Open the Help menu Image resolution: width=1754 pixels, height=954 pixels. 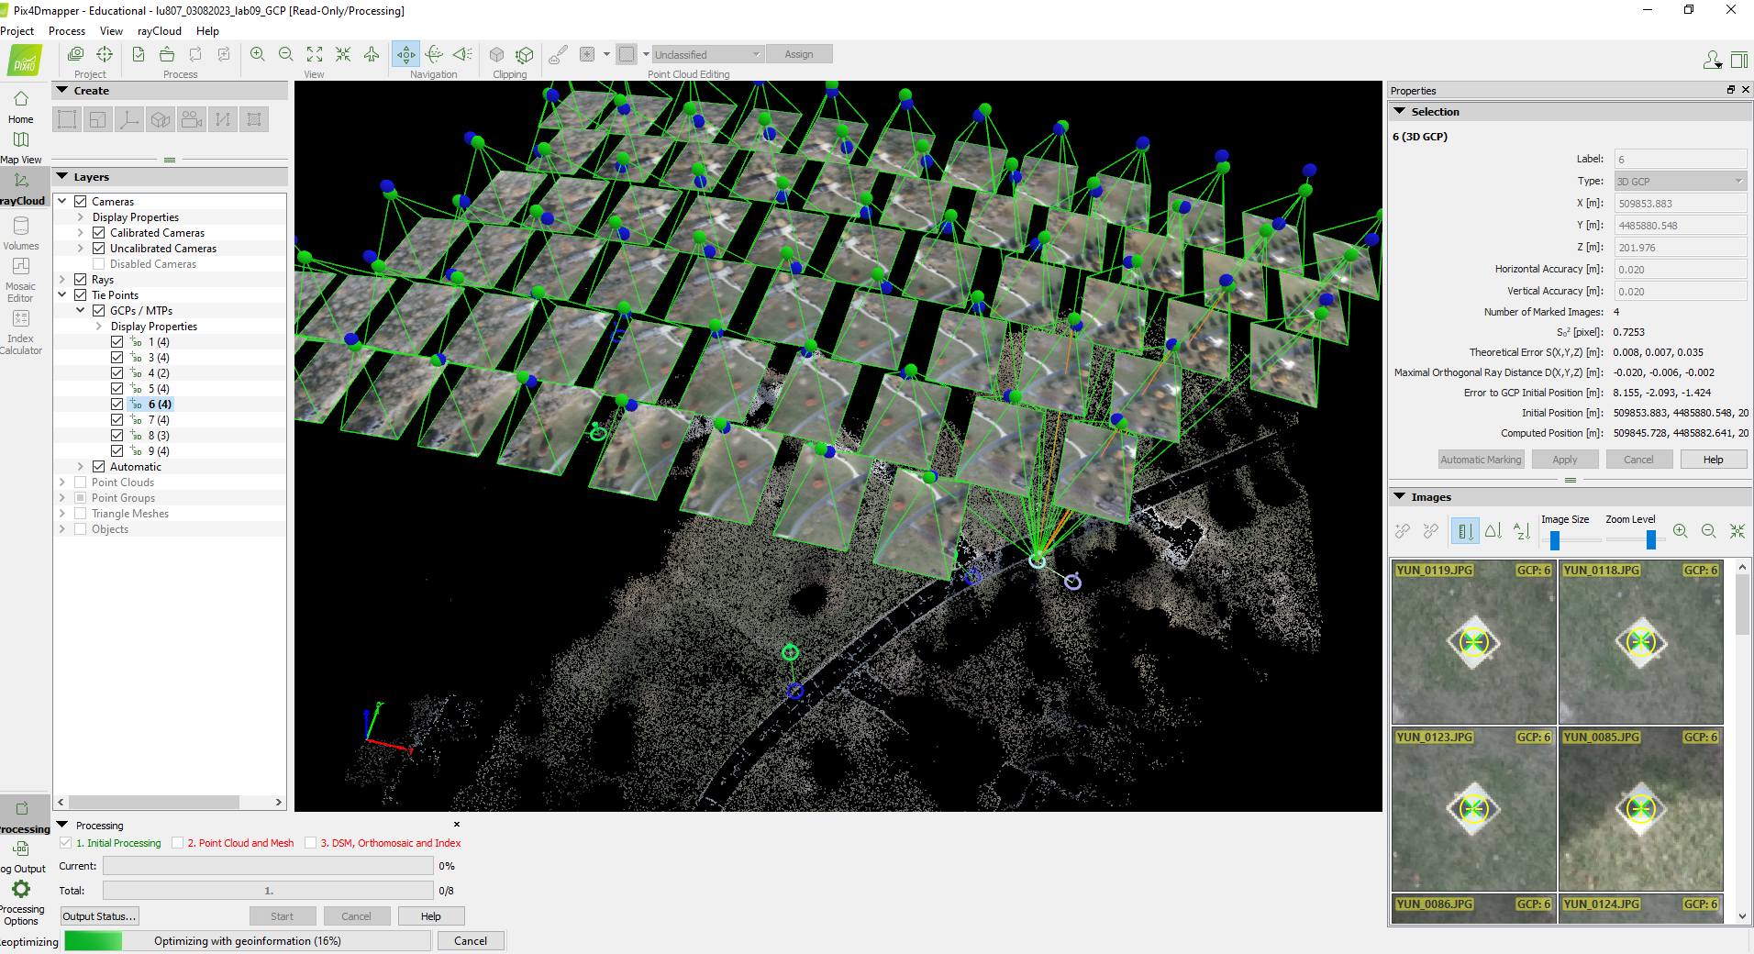(x=207, y=31)
